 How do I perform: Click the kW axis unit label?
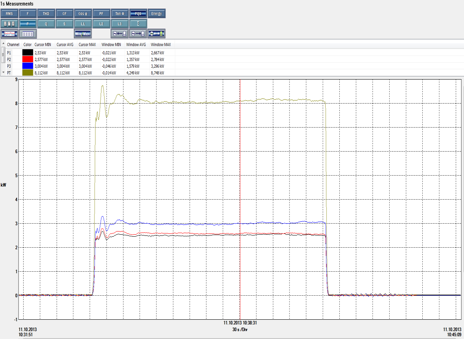pyautogui.click(x=4, y=185)
